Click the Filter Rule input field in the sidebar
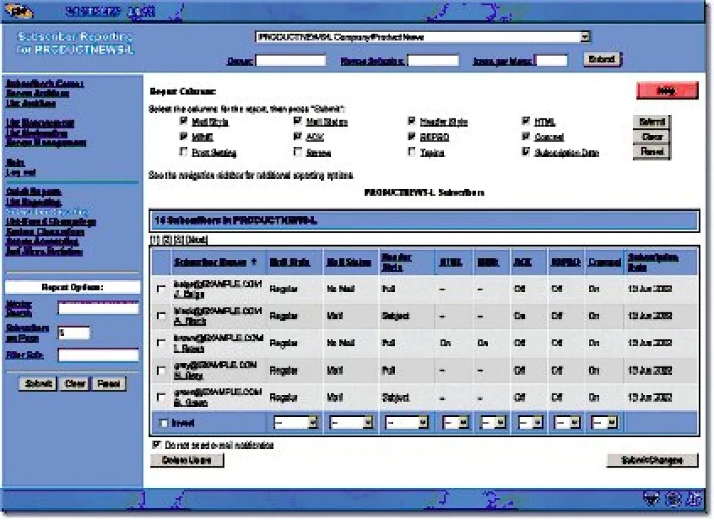 pyautogui.click(x=98, y=355)
